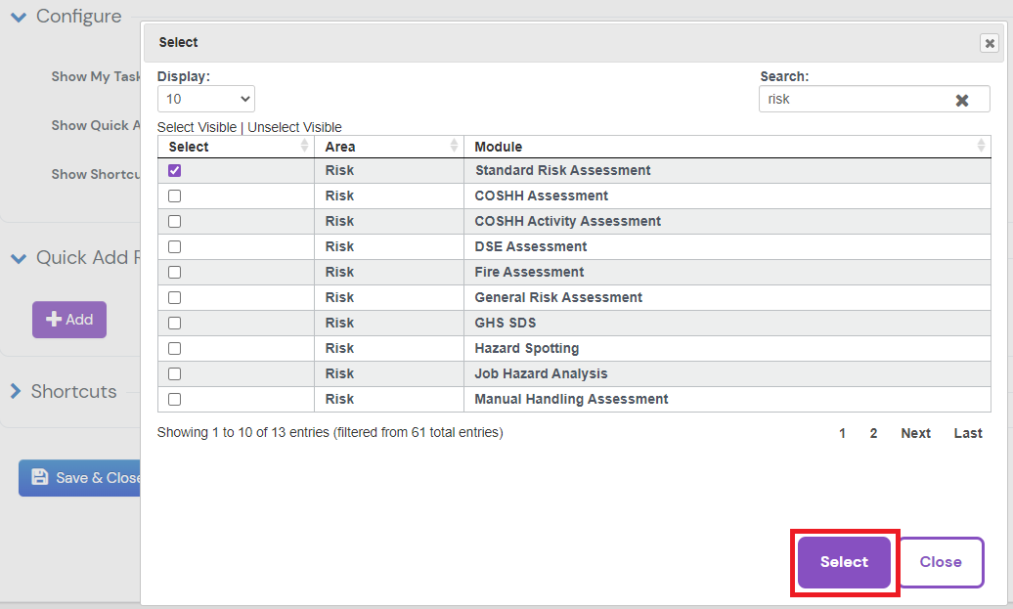The width and height of the screenshot is (1013, 609).
Task: Go to page 2 of results
Action: click(x=873, y=433)
